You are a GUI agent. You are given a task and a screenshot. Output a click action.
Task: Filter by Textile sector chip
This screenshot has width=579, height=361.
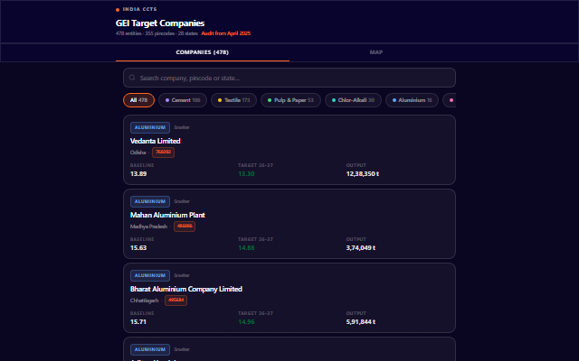233,100
